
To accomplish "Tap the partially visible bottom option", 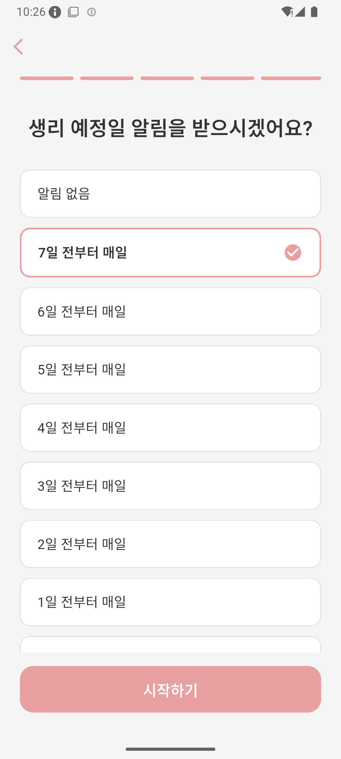I will (170, 645).
